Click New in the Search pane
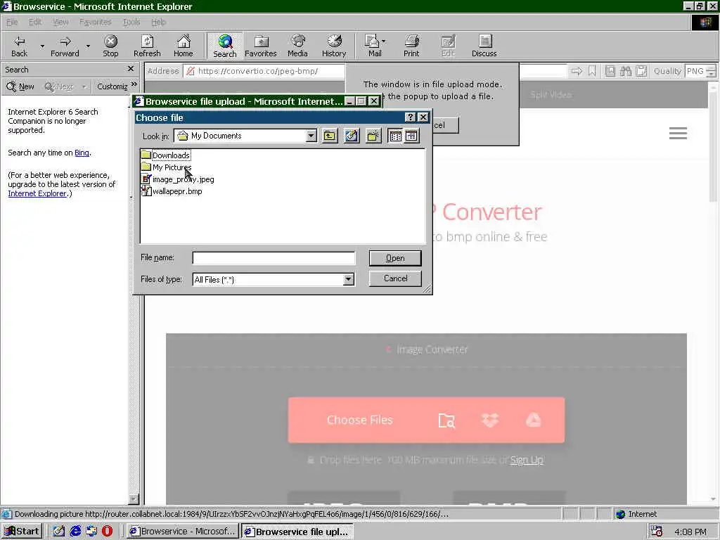This screenshot has height=540, width=720. 20,86
